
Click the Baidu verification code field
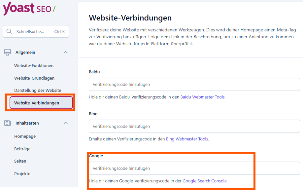coord(194,84)
